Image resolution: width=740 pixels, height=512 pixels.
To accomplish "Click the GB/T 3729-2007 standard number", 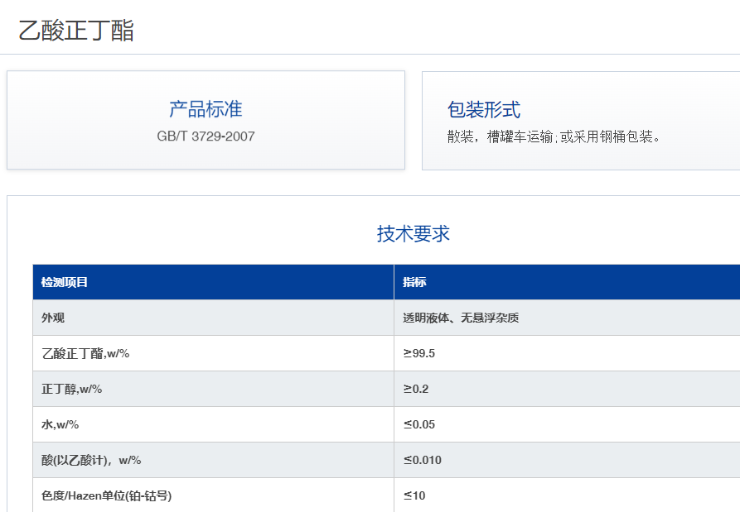I will pyautogui.click(x=206, y=136).
